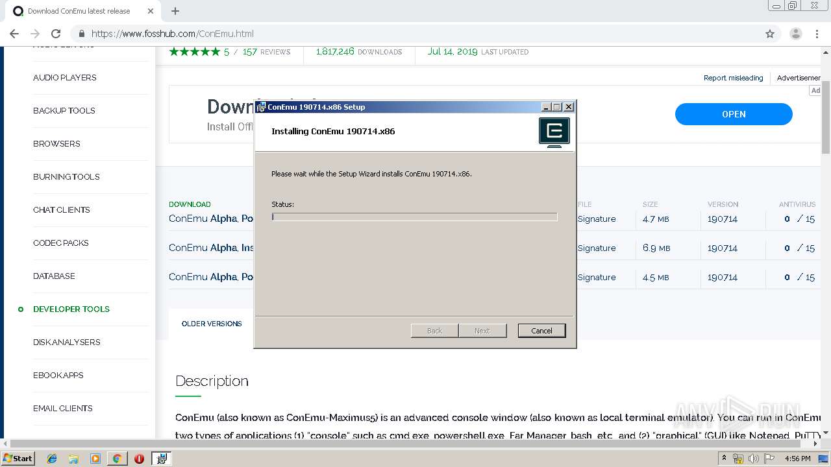Image resolution: width=831 pixels, height=467 pixels.
Task: Click the network tray icon
Action: (x=738, y=459)
